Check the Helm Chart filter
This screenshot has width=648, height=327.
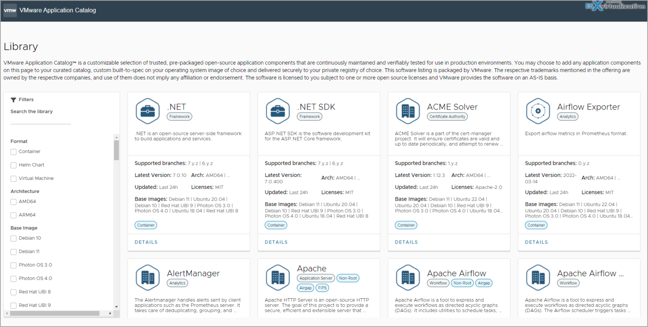tap(13, 165)
